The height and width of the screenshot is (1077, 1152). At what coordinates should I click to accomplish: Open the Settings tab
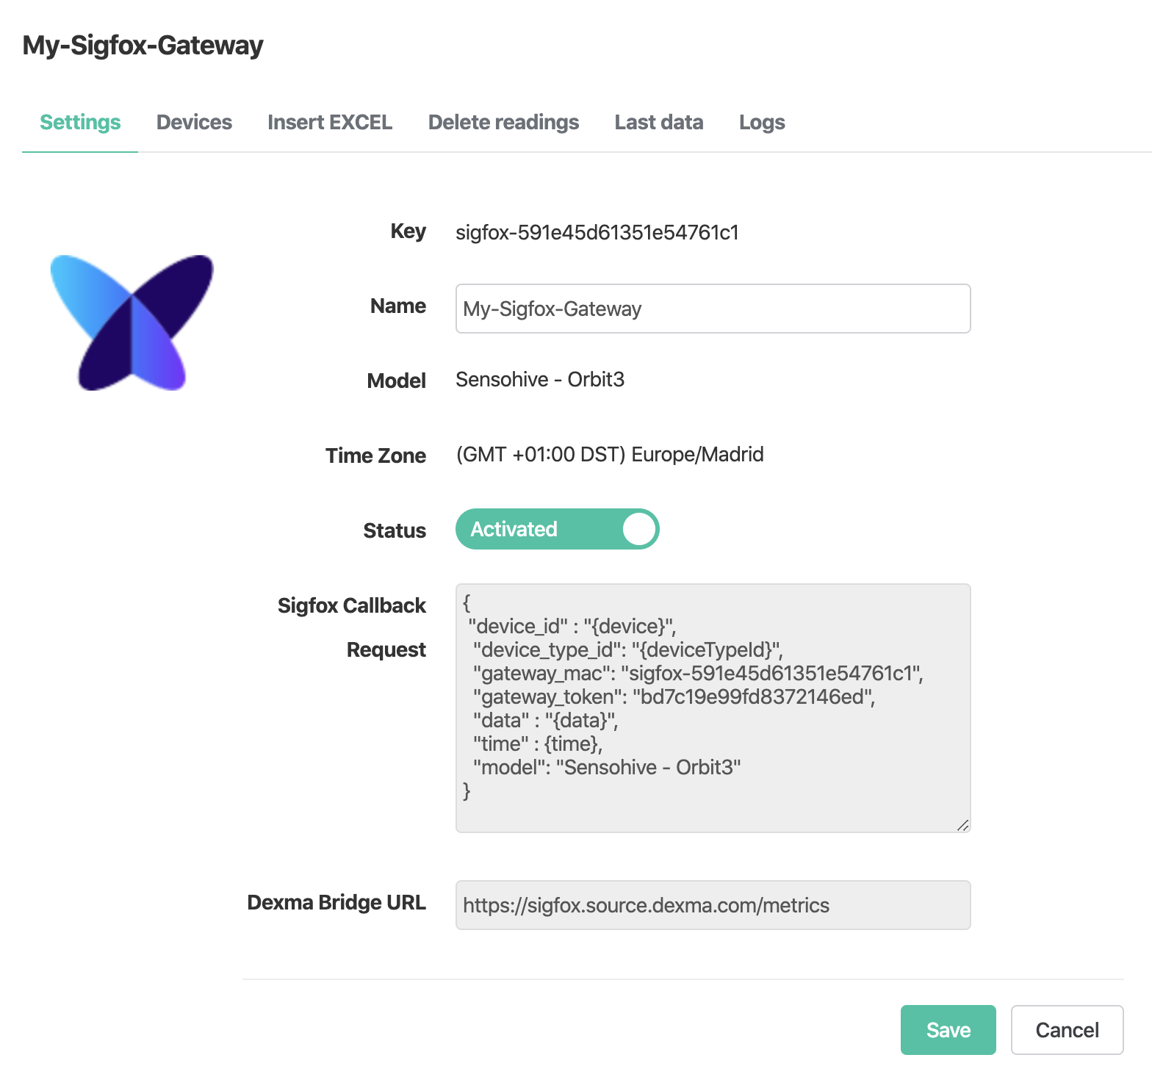click(x=80, y=122)
